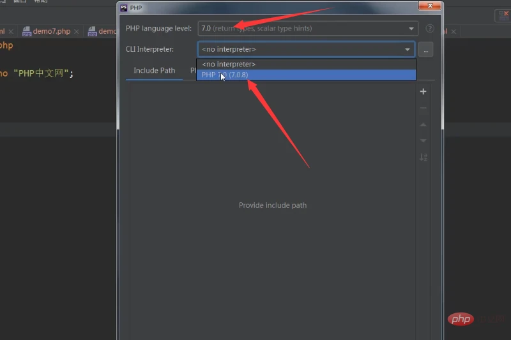Click the move path down arrow icon

pos(423,140)
